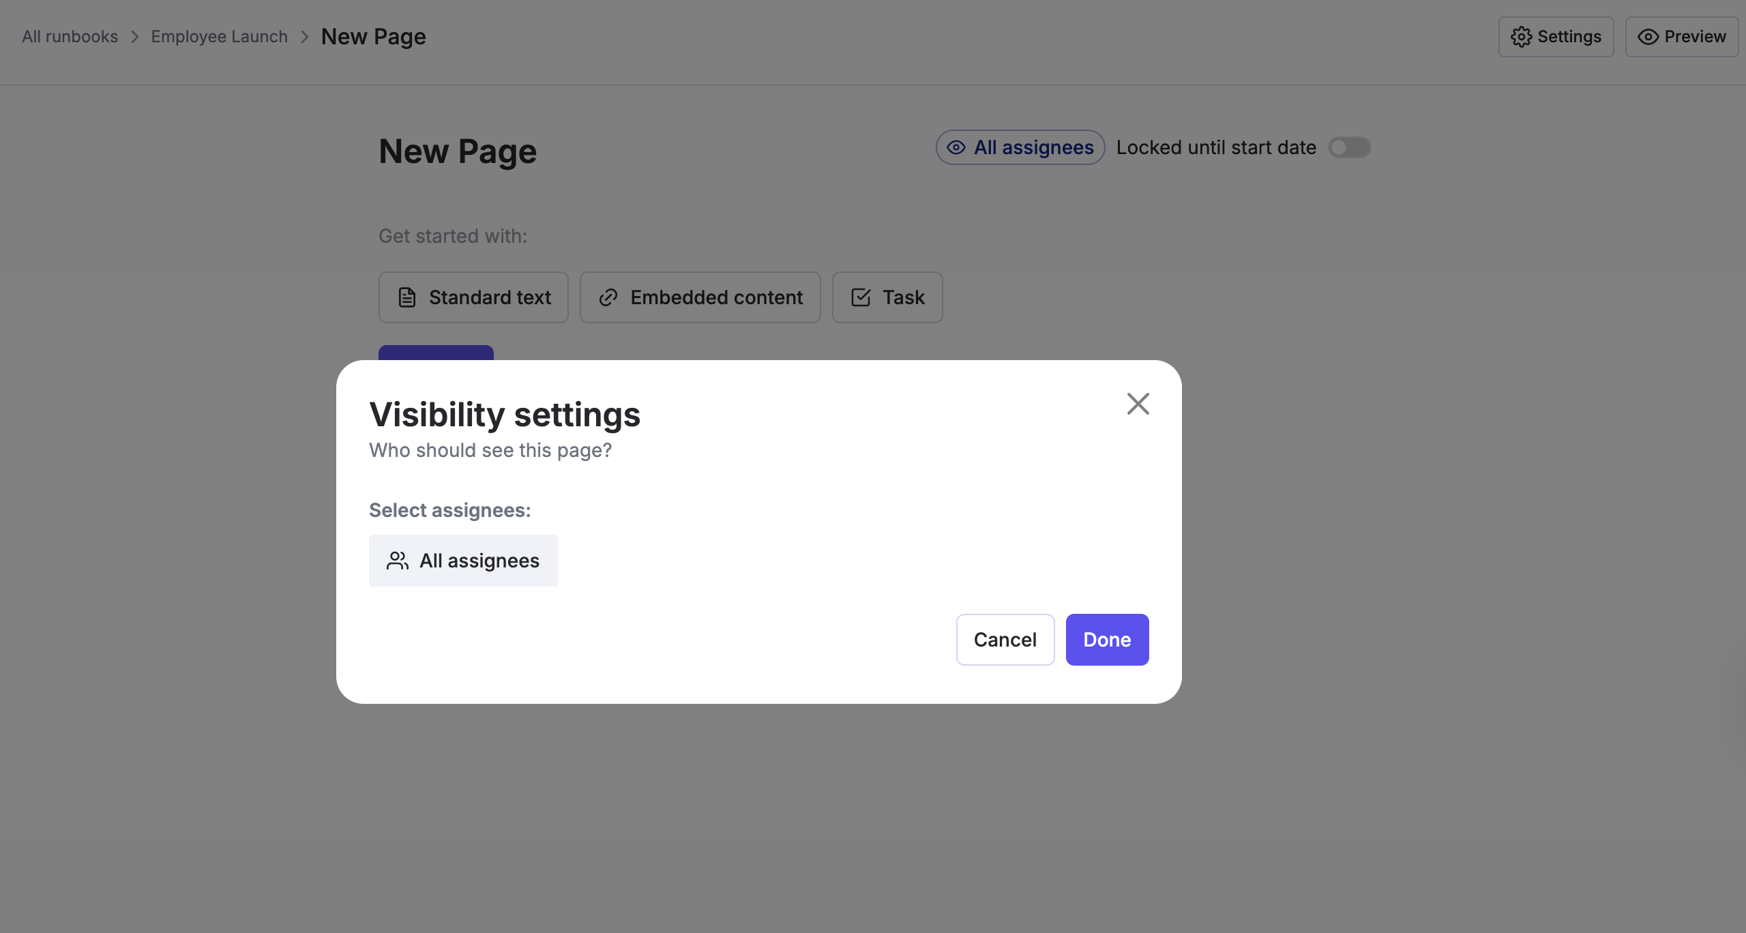Click the eye icon on Preview

(1648, 37)
